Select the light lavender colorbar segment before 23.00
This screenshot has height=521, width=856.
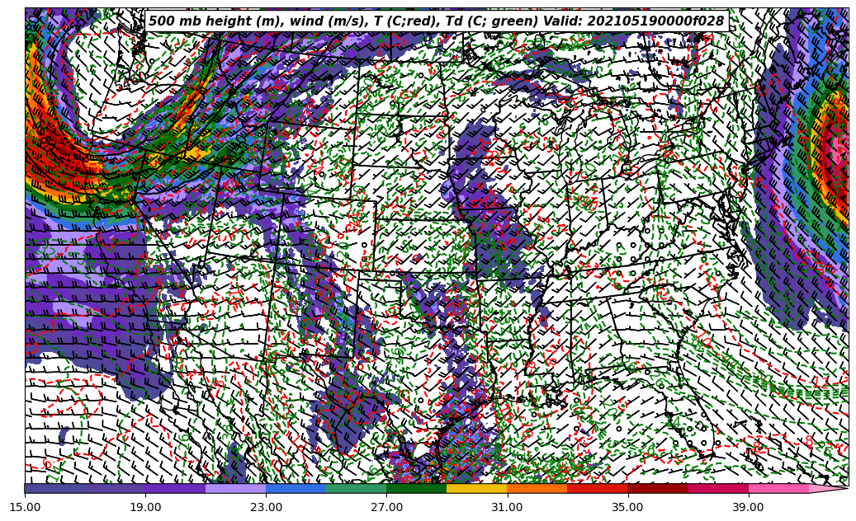pos(236,489)
